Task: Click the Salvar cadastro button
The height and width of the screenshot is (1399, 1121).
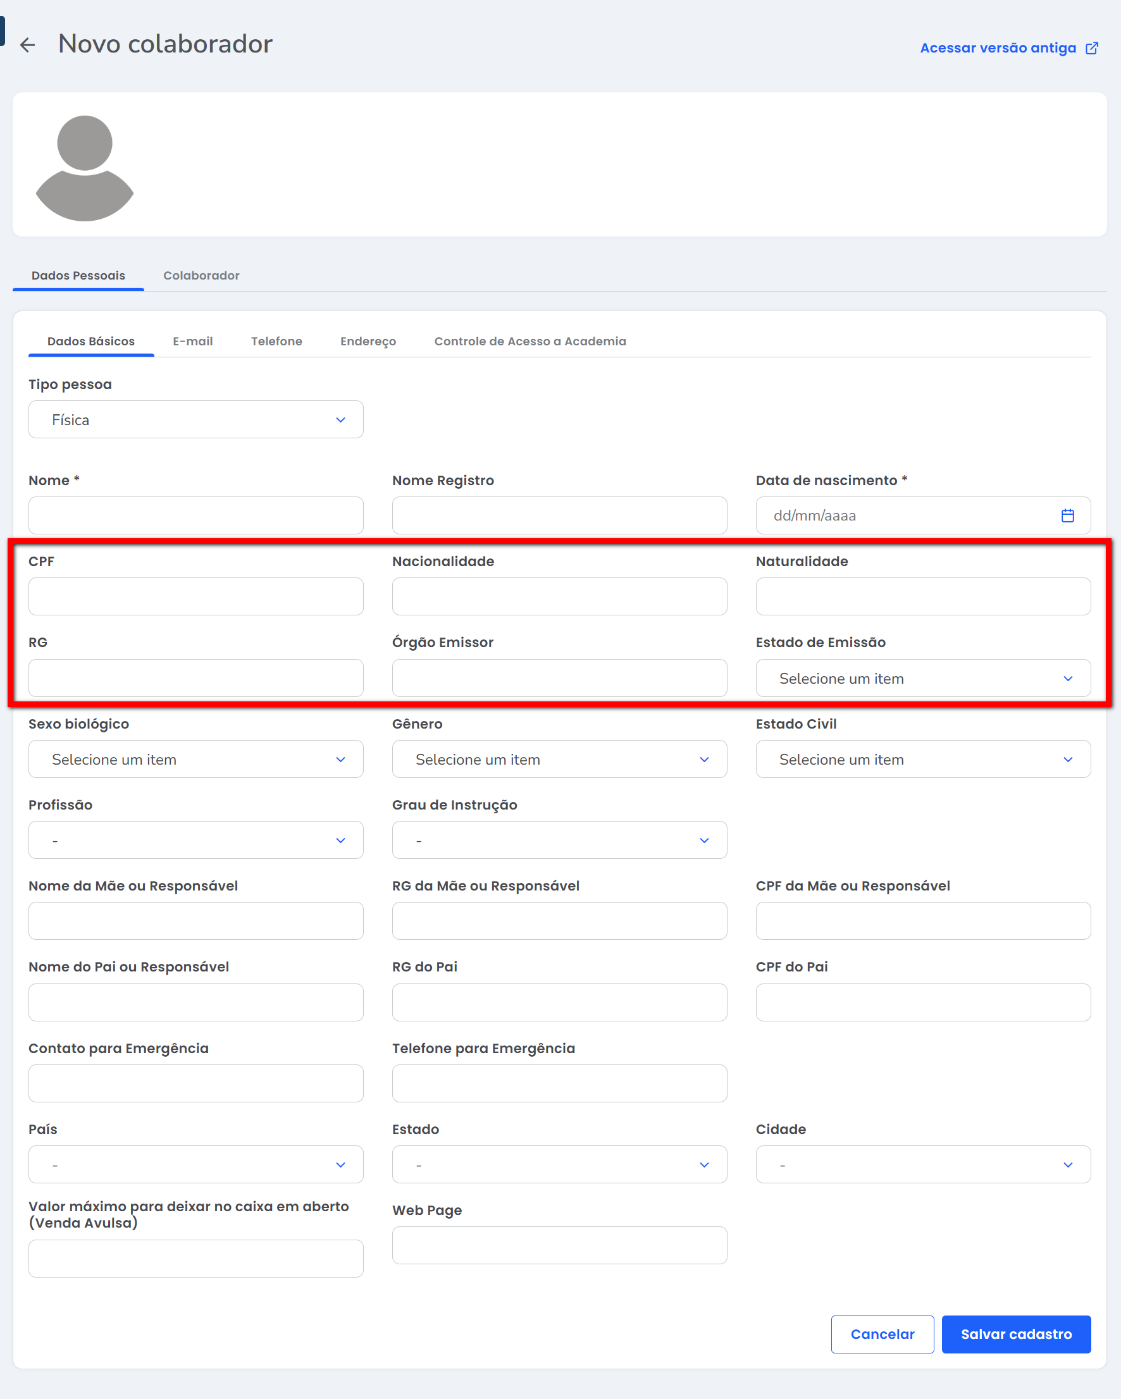Action: pos(1016,1334)
